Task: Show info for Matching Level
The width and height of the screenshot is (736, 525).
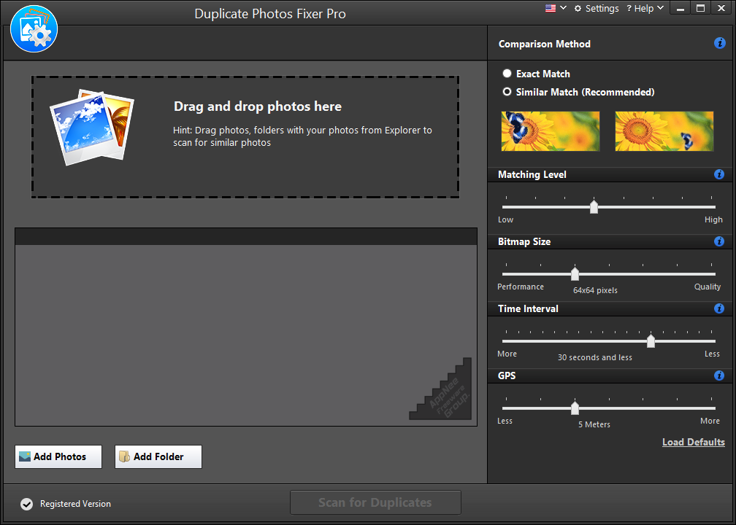Action: coord(719,174)
